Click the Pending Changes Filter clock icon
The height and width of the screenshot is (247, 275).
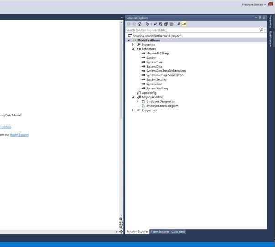pyautogui.click(x=147, y=24)
